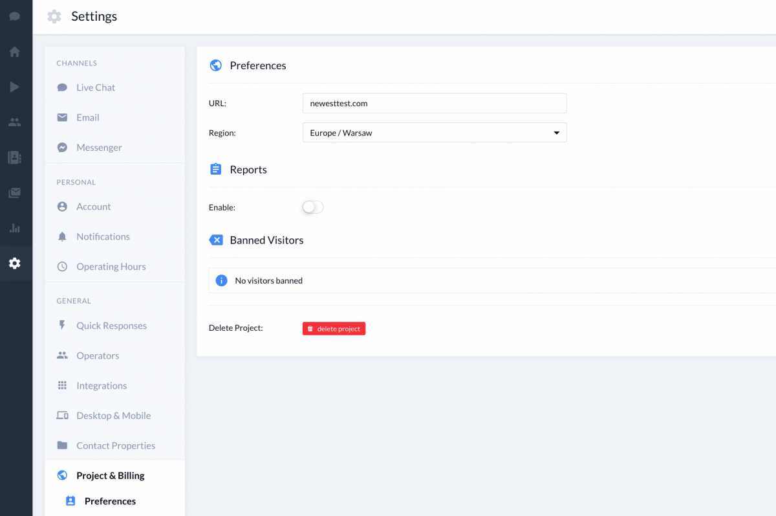
Task: Click the 'No visitors banned' message text
Action: [269, 281]
